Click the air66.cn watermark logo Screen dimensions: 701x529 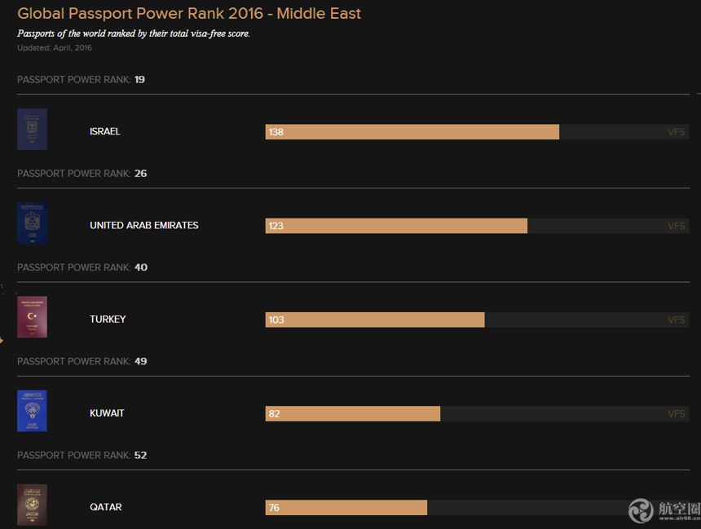[x=665, y=510]
